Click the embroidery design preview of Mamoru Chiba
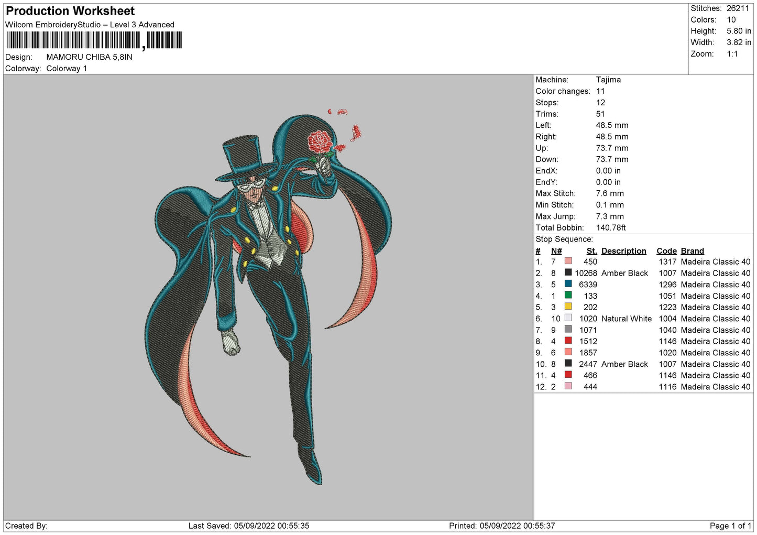This screenshot has width=757, height=535. 268,297
